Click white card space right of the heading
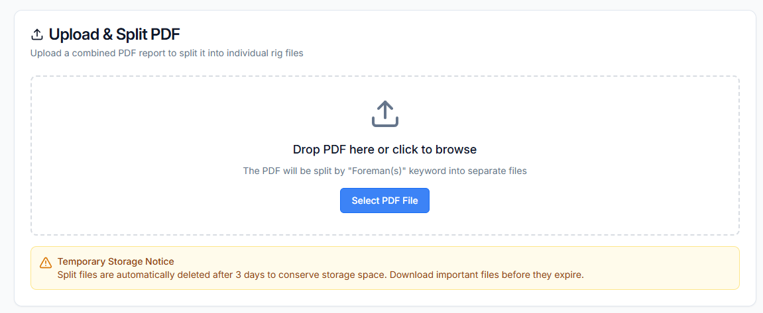This screenshot has width=763, height=313. (x=464, y=34)
